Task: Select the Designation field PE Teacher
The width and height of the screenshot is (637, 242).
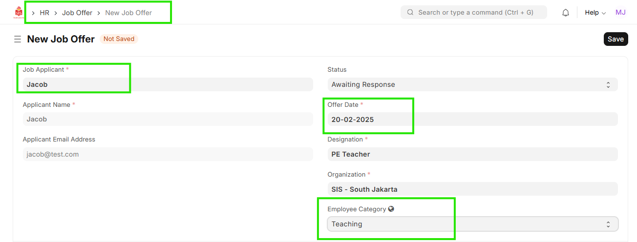Action: [472, 154]
